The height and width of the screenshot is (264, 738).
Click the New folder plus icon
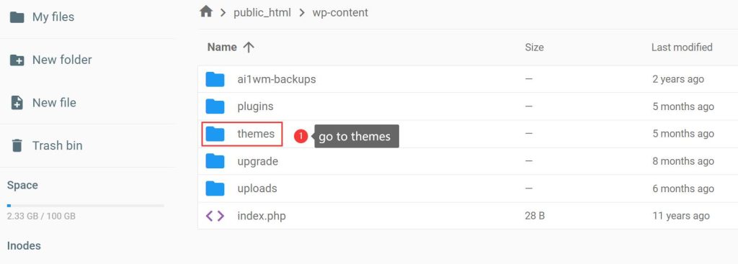17,60
